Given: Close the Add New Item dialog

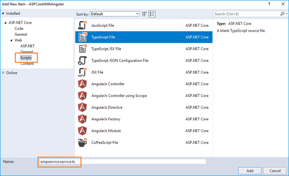Looking at the screenshot, I should tap(283, 4).
